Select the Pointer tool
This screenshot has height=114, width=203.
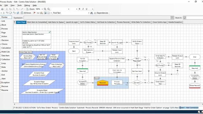pos(6,17)
